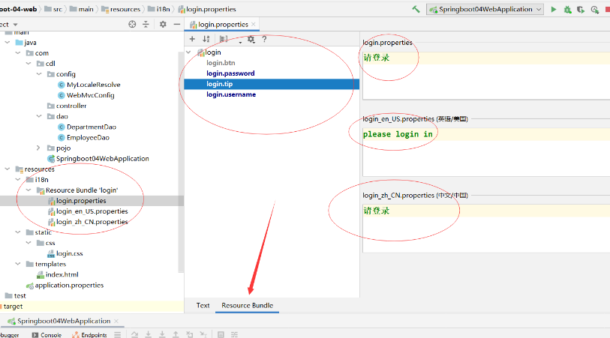Collapse the java folder
Image resolution: width=610 pixels, height=338 pixels.
(8, 43)
